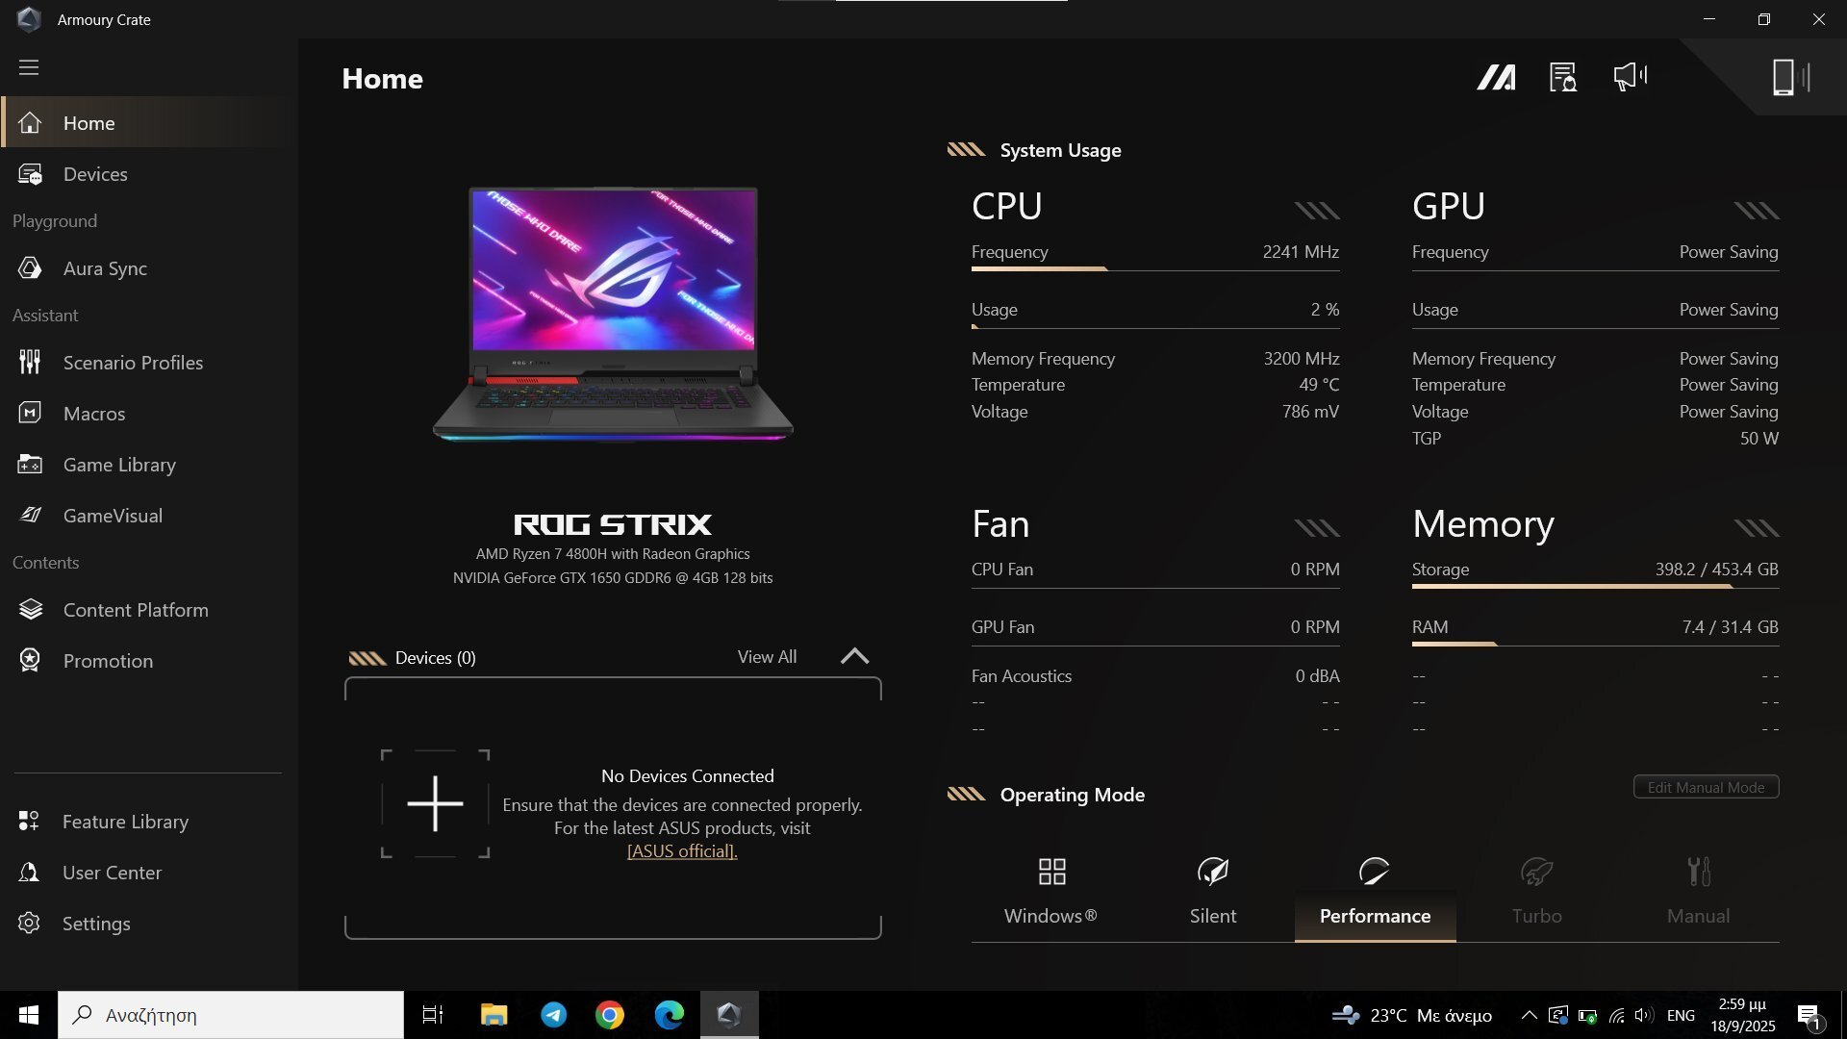The width and height of the screenshot is (1847, 1039).
Task: Click the CPU Frequency bar
Action: [1155, 269]
